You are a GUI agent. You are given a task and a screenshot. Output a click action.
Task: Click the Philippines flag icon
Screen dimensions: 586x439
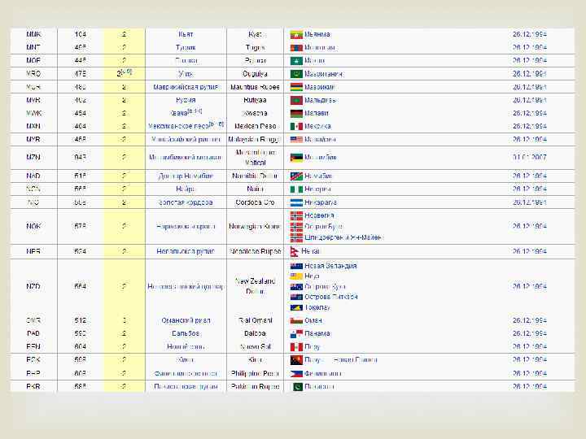[x=296, y=374]
